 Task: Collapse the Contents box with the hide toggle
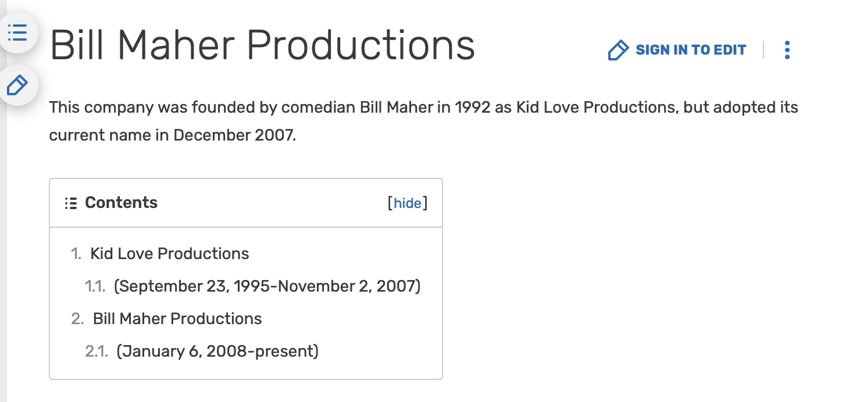click(x=408, y=203)
